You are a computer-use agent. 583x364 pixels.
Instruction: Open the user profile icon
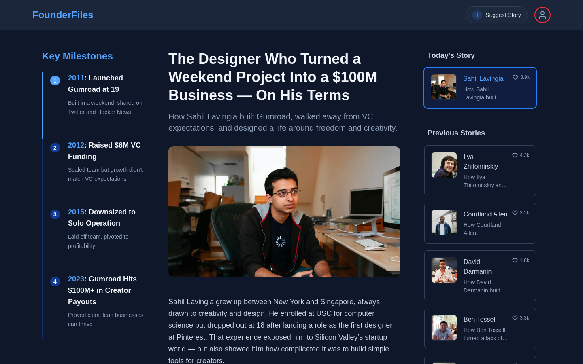pyautogui.click(x=543, y=15)
